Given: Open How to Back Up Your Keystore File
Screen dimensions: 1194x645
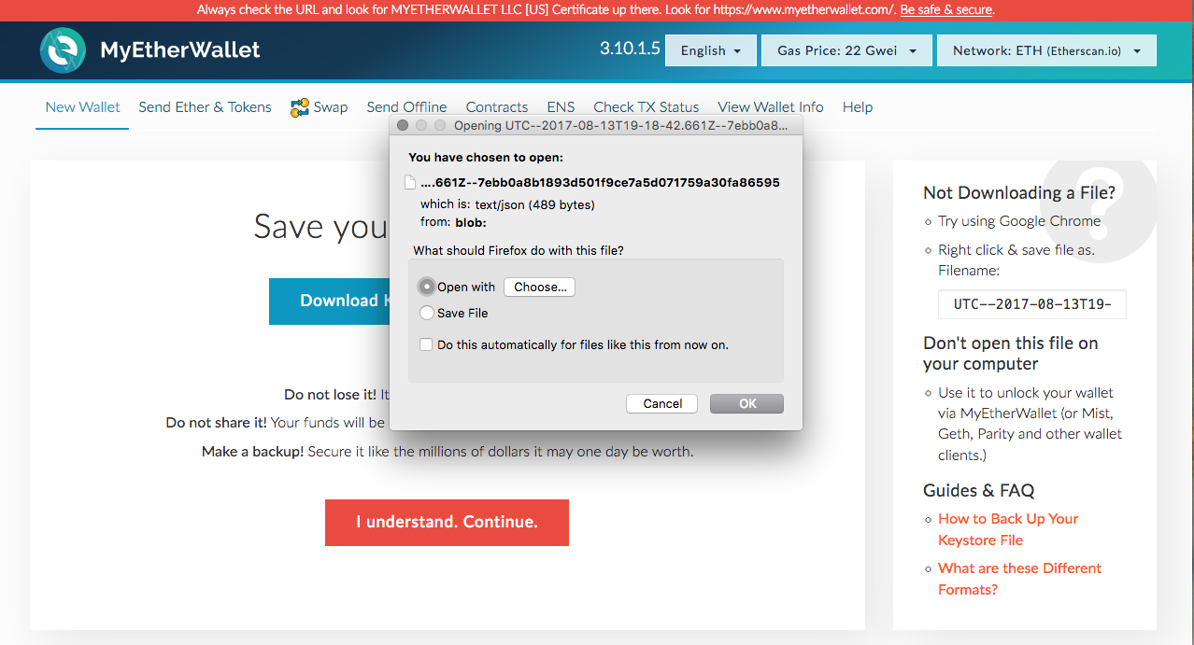Looking at the screenshot, I should coord(1008,529).
